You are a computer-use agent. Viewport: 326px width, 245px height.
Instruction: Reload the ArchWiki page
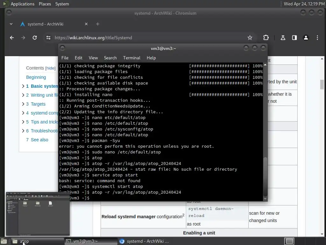coord(35,38)
